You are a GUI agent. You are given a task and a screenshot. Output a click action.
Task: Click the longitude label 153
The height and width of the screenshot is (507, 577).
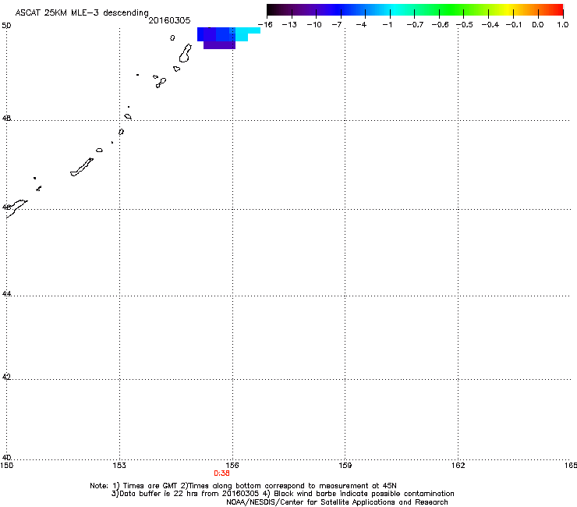tap(119, 466)
